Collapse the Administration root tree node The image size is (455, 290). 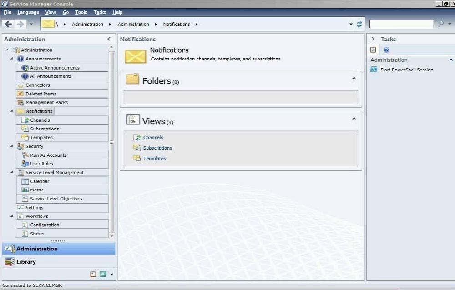click(x=7, y=50)
